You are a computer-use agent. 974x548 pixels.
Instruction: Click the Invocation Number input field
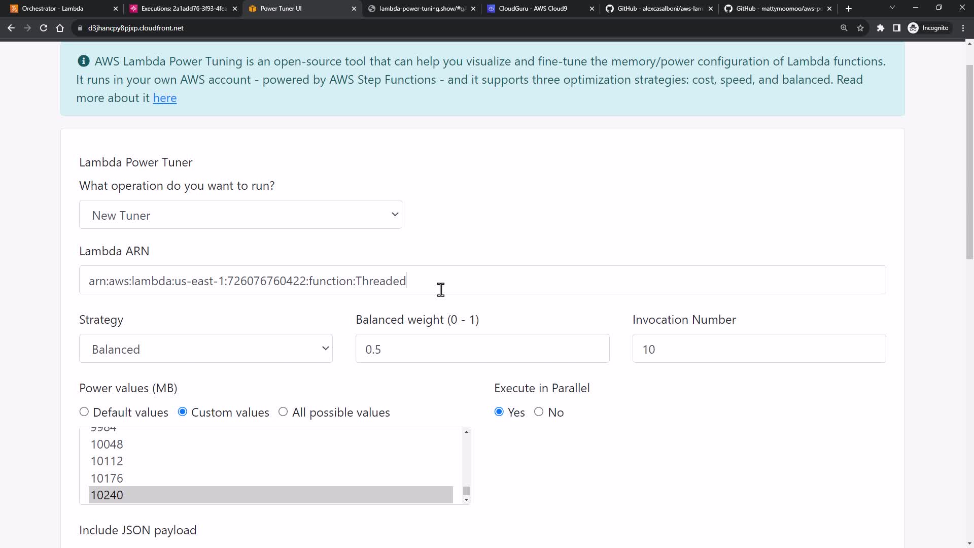[x=759, y=349]
